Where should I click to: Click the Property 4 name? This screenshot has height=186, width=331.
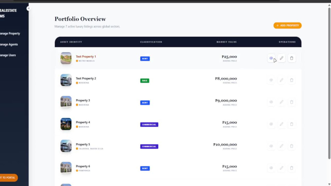click(83, 122)
